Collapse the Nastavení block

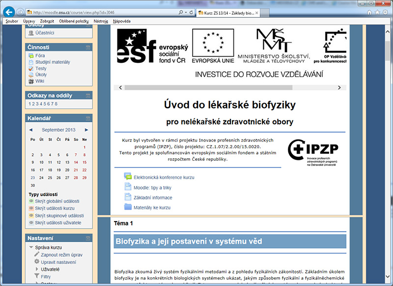[88, 238]
